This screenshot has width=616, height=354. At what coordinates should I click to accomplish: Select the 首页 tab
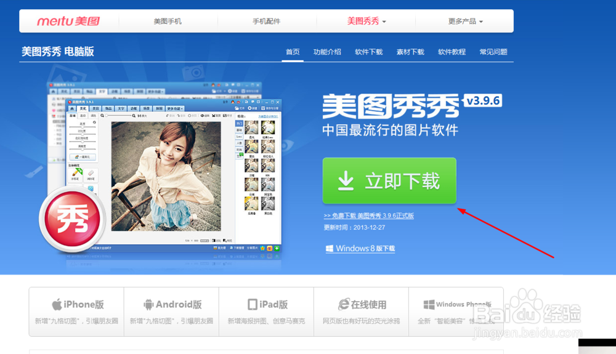(293, 52)
